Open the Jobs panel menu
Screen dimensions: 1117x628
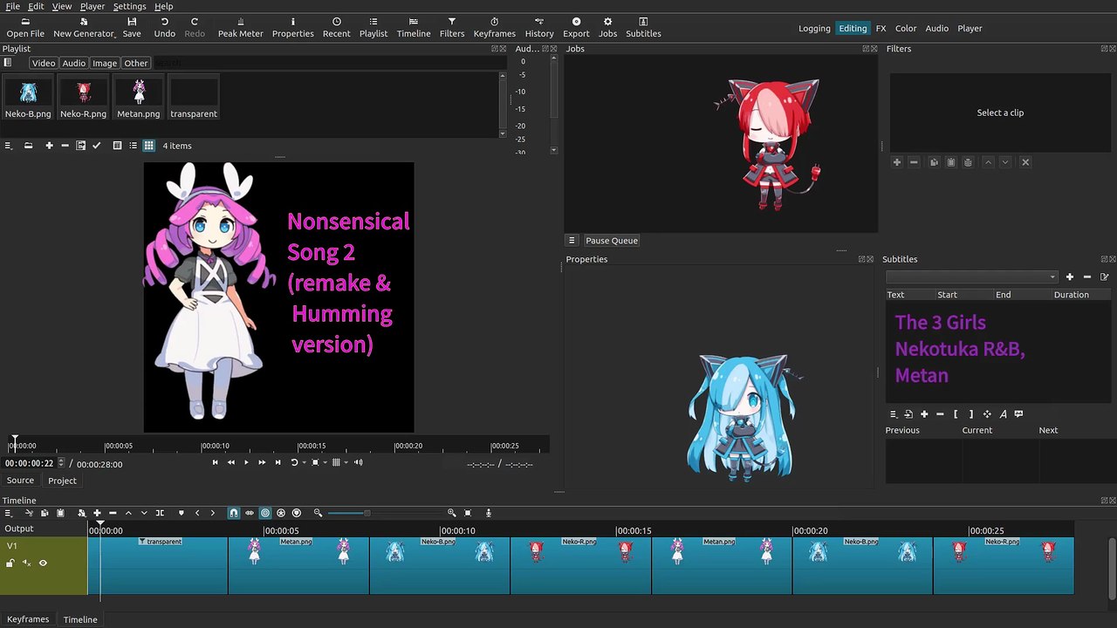pyautogui.click(x=572, y=241)
